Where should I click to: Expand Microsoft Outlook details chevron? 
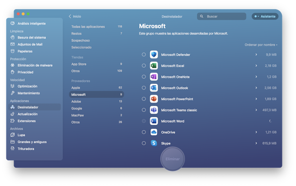pyautogui.click(x=256, y=88)
